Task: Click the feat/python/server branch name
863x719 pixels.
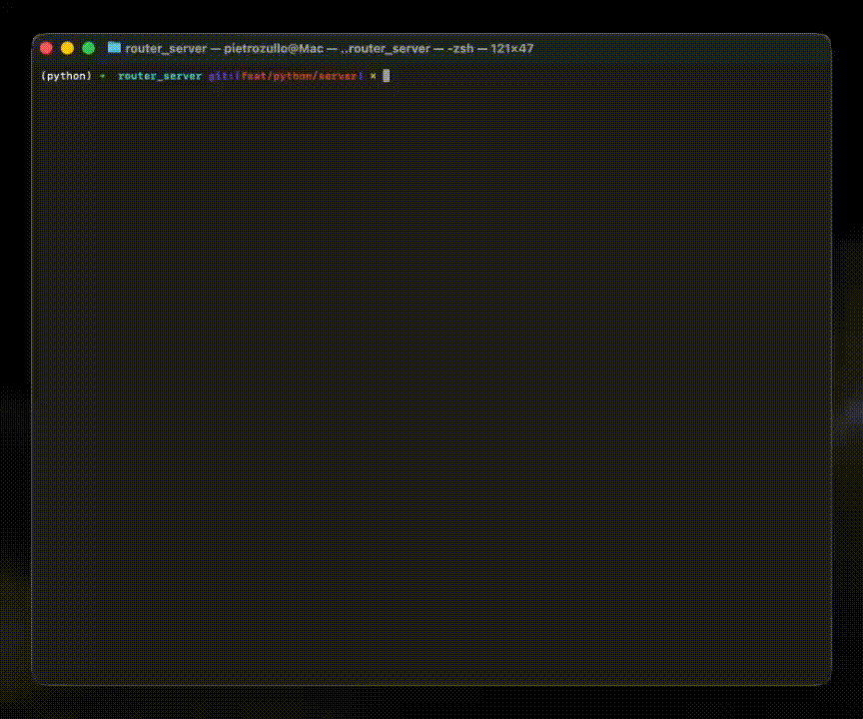Action: (299, 76)
